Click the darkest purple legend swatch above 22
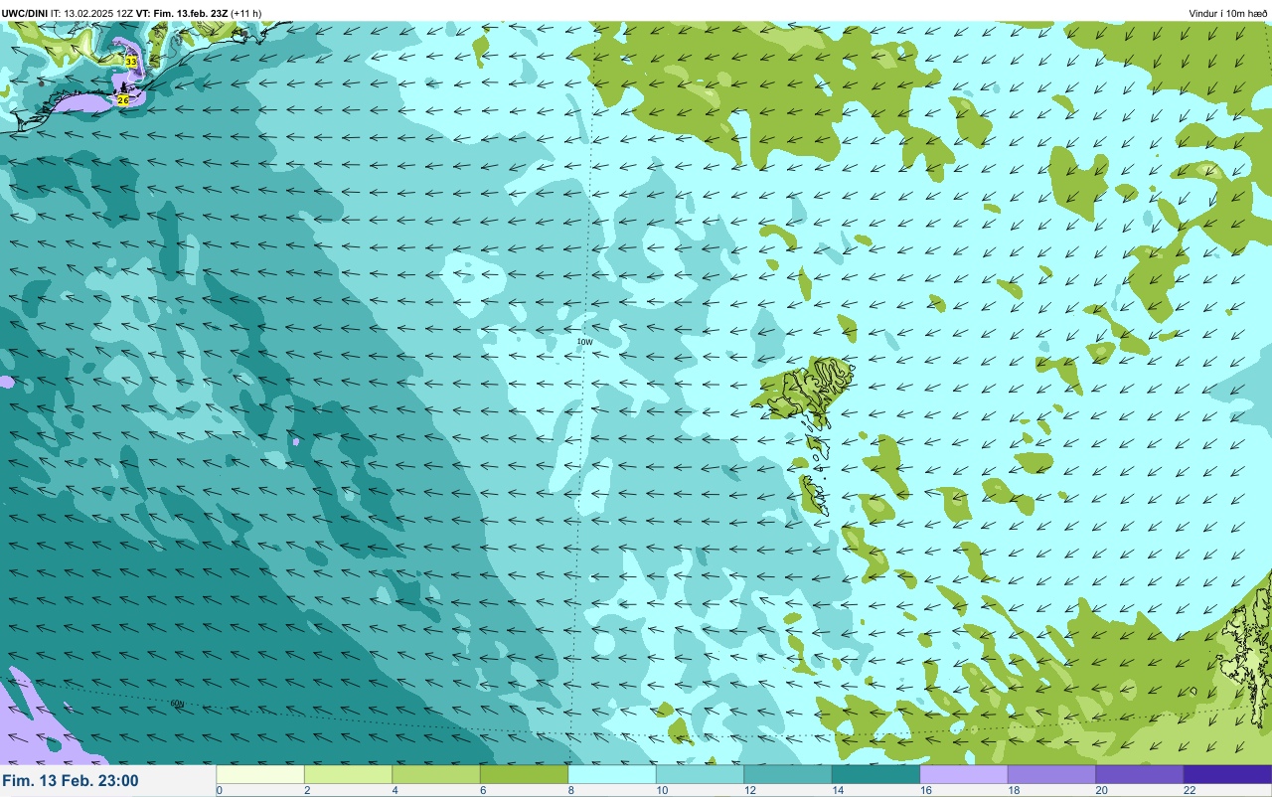Viewport: 1272px width, 797px height. [1227, 774]
